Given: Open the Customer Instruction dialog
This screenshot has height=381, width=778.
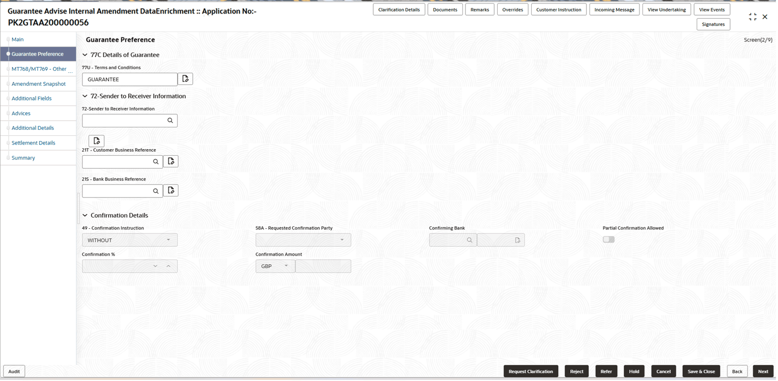Looking at the screenshot, I should 558,9.
